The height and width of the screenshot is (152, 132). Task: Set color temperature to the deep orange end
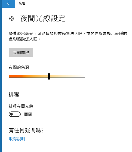point(10,76)
